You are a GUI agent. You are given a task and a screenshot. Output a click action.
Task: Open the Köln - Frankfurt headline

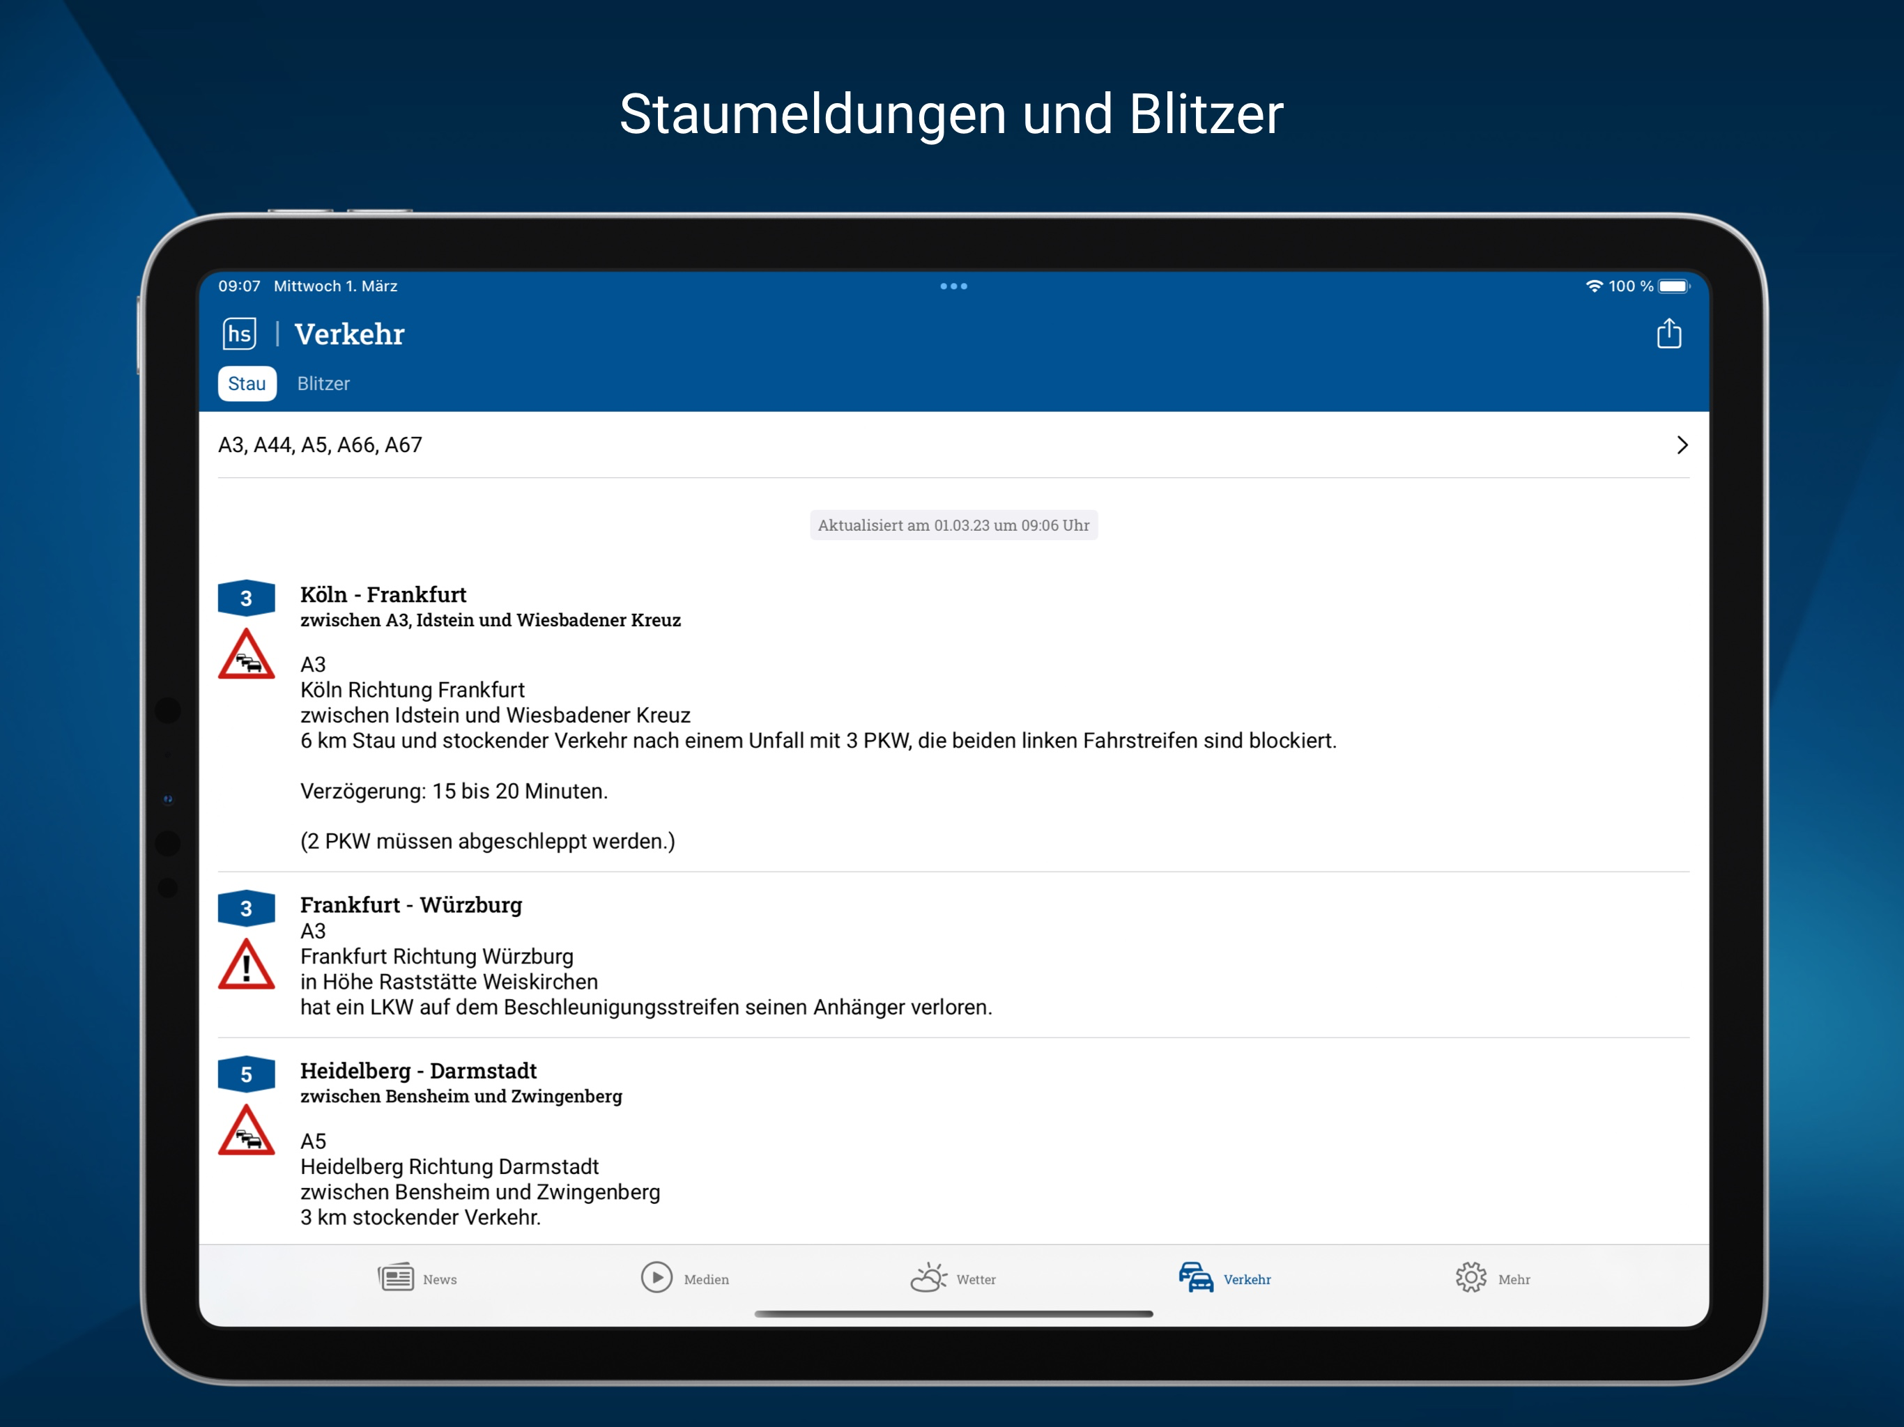point(383,595)
